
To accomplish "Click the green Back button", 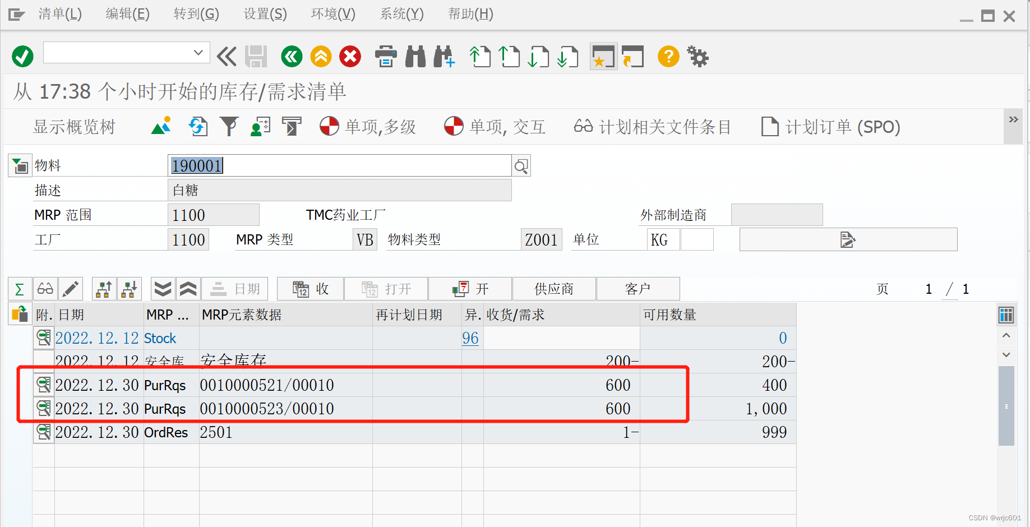I will (292, 57).
